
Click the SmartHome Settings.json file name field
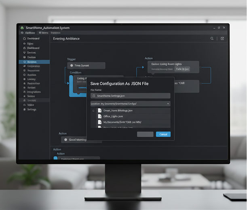coord(130,96)
